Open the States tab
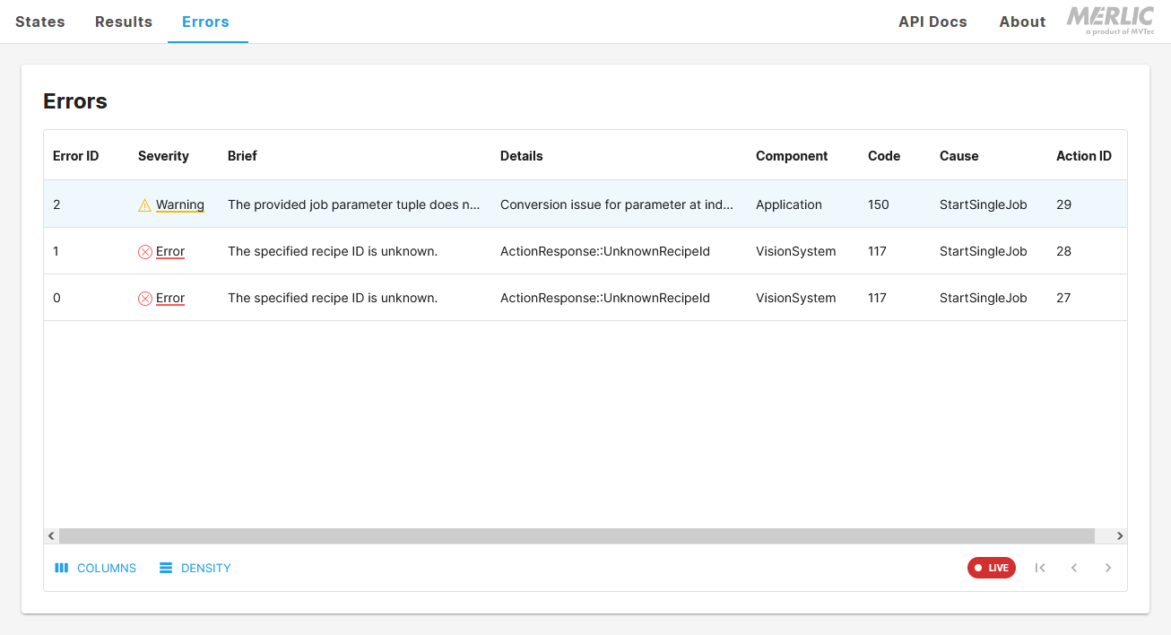This screenshot has width=1171, height=635. pyautogui.click(x=40, y=22)
